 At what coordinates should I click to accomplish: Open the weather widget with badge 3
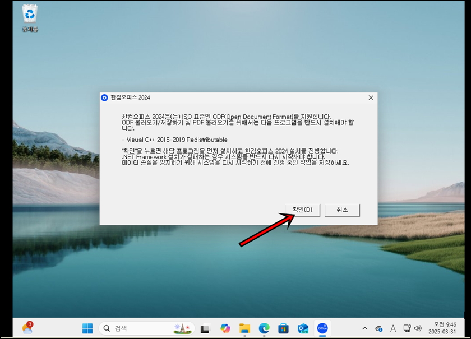[x=27, y=328]
